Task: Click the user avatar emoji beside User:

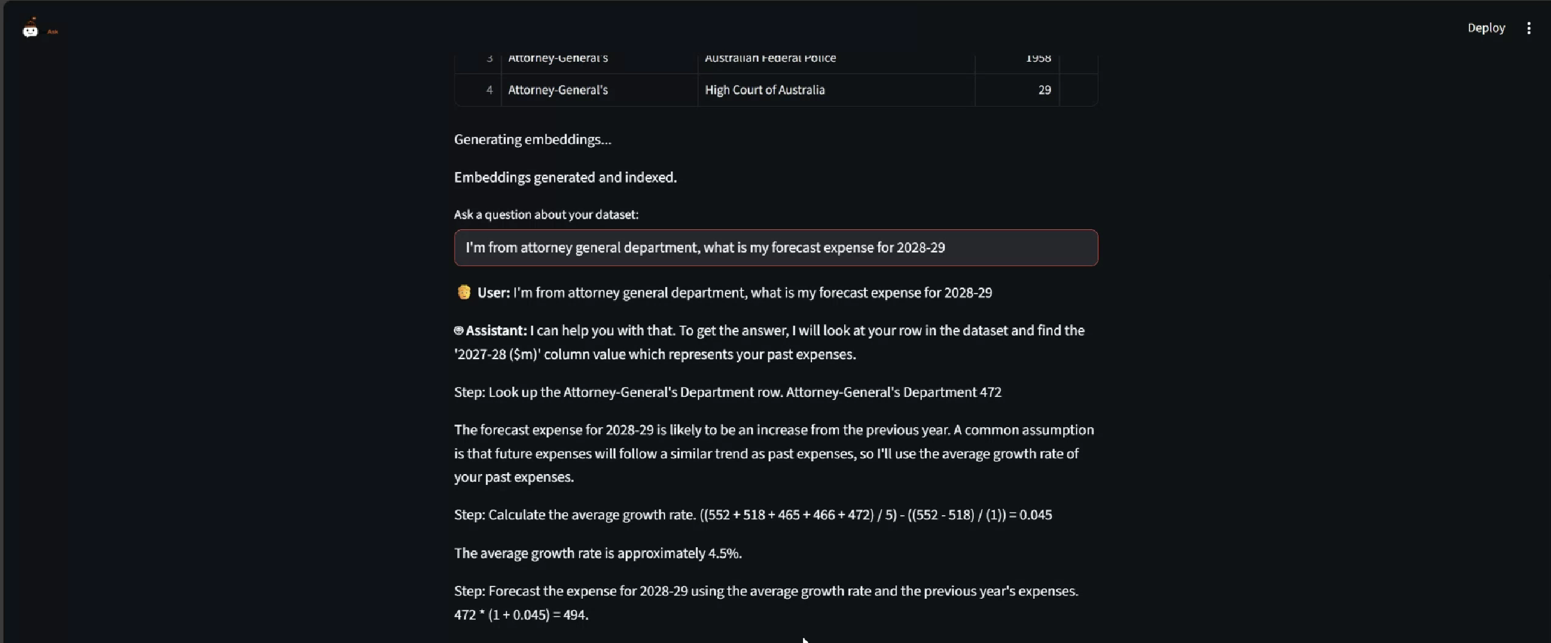Action: click(x=464, y=292)
